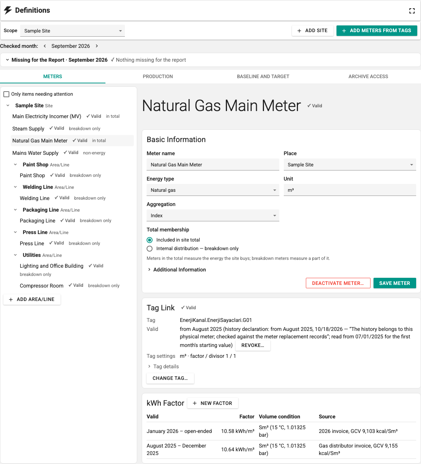Select Included in site total radio
Screen dimensions: 421x464
coord(150,240)
